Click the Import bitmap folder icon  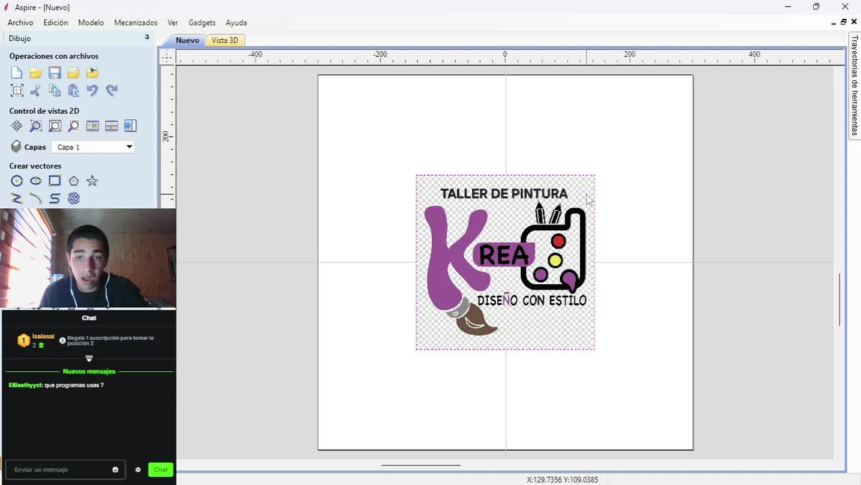point(92,73)
